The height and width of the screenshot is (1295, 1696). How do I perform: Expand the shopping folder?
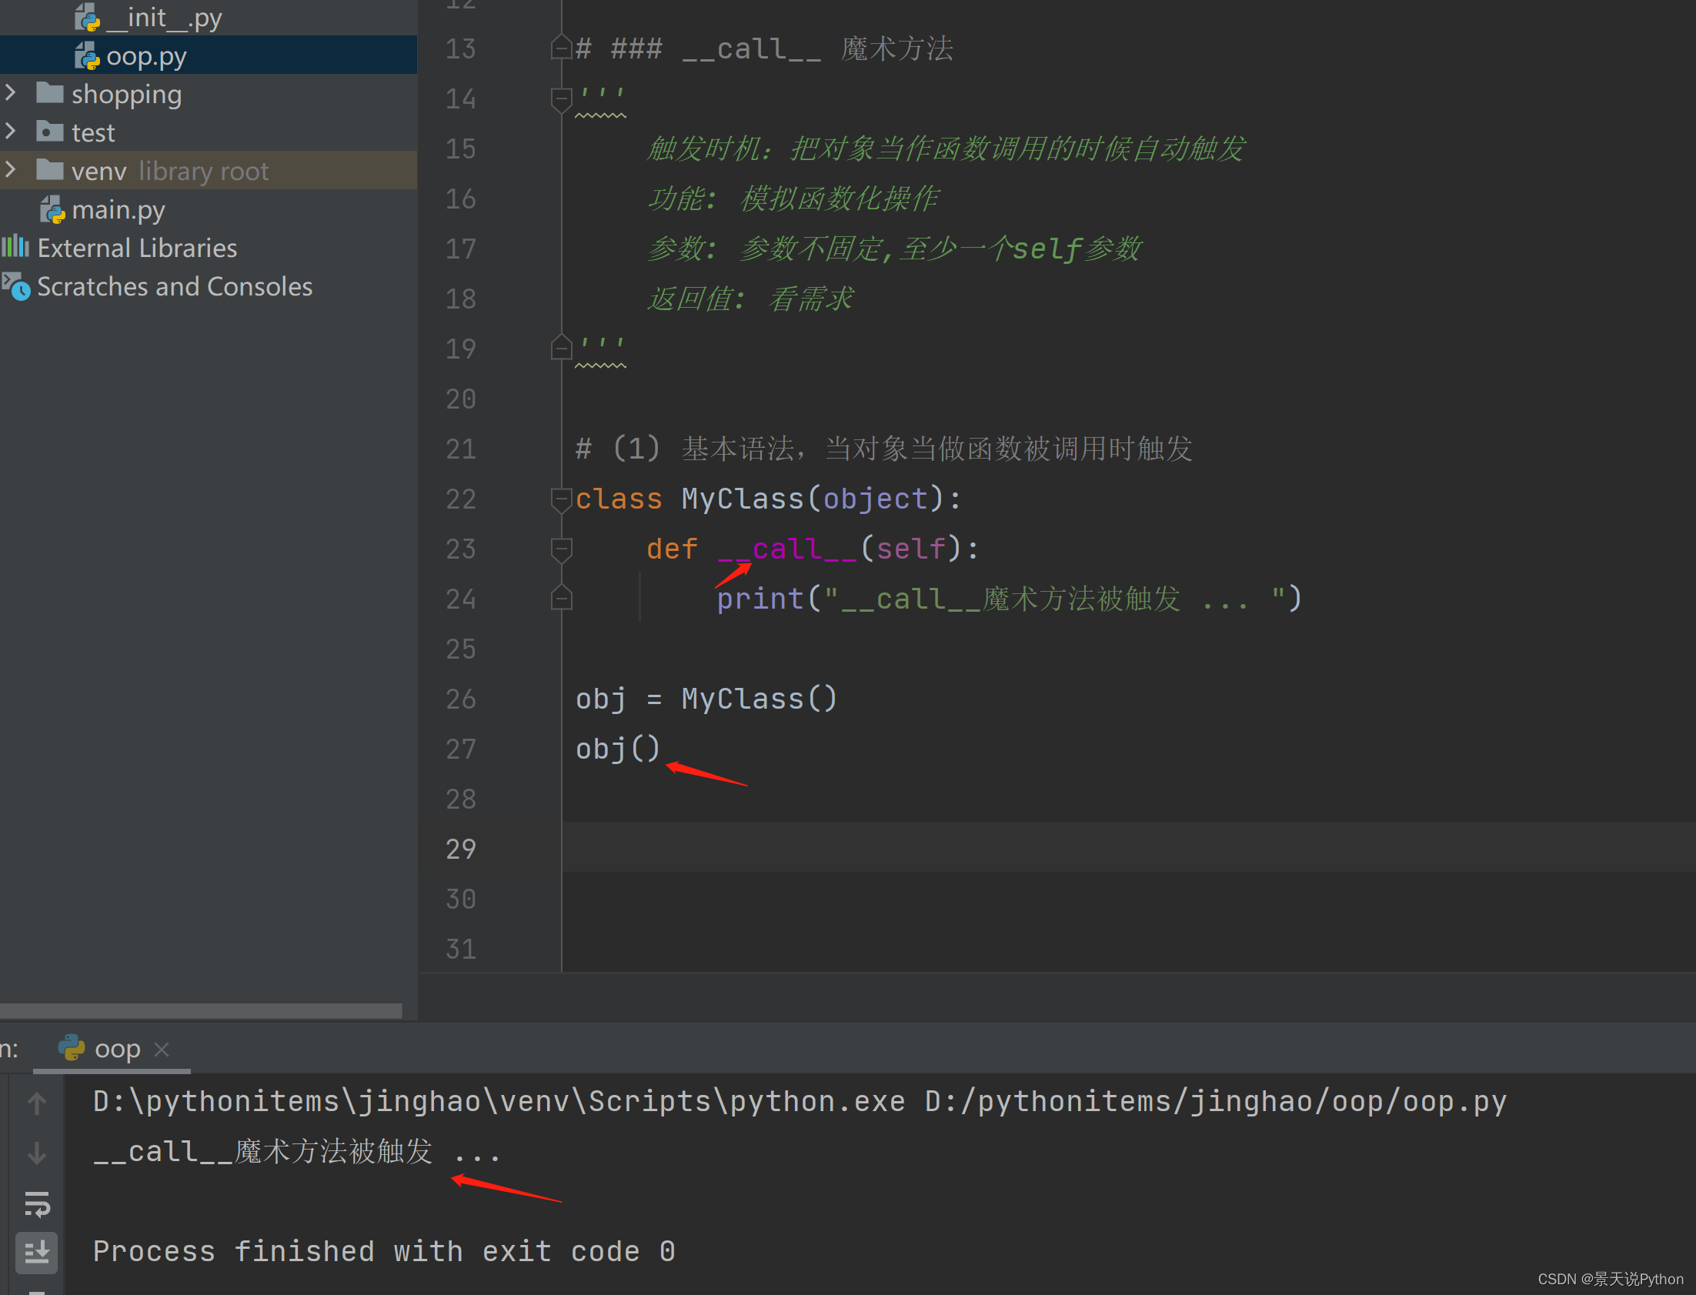pos(11,92)
